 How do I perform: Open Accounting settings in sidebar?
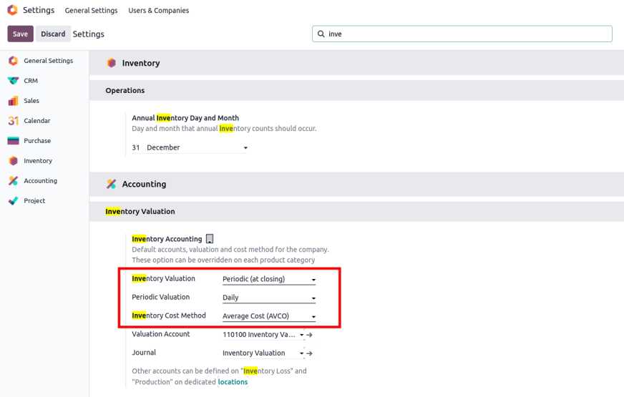[40, 181]
